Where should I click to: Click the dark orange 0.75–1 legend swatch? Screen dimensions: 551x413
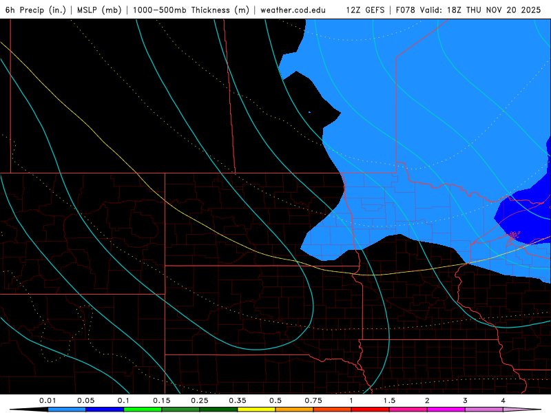click(333, 410)
